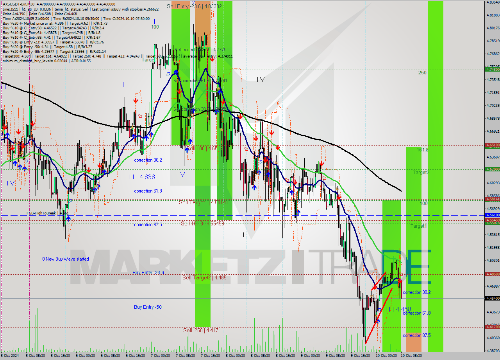Click the 8 Oct 08:30 time label

pyautogui.click(x=260, y=356)
